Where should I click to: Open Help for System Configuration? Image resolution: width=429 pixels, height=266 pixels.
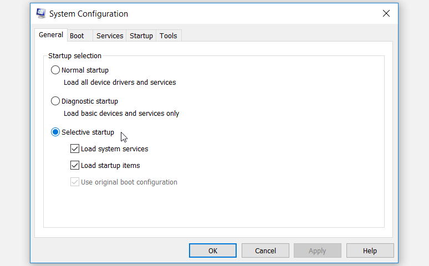(x=370, y=250)
